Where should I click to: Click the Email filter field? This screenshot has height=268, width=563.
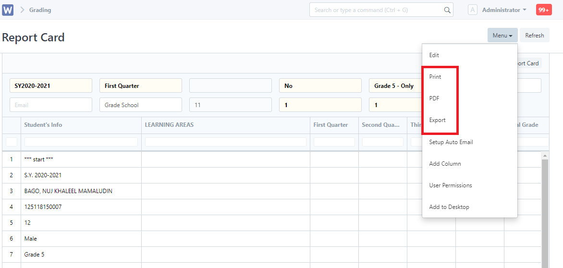(x=51, y=105)
